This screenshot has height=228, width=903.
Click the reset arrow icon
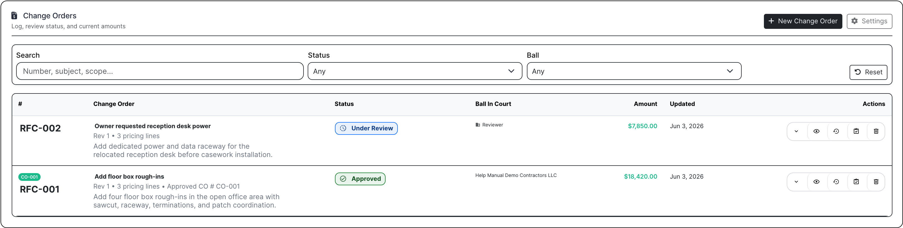click(x=858, y=72)
